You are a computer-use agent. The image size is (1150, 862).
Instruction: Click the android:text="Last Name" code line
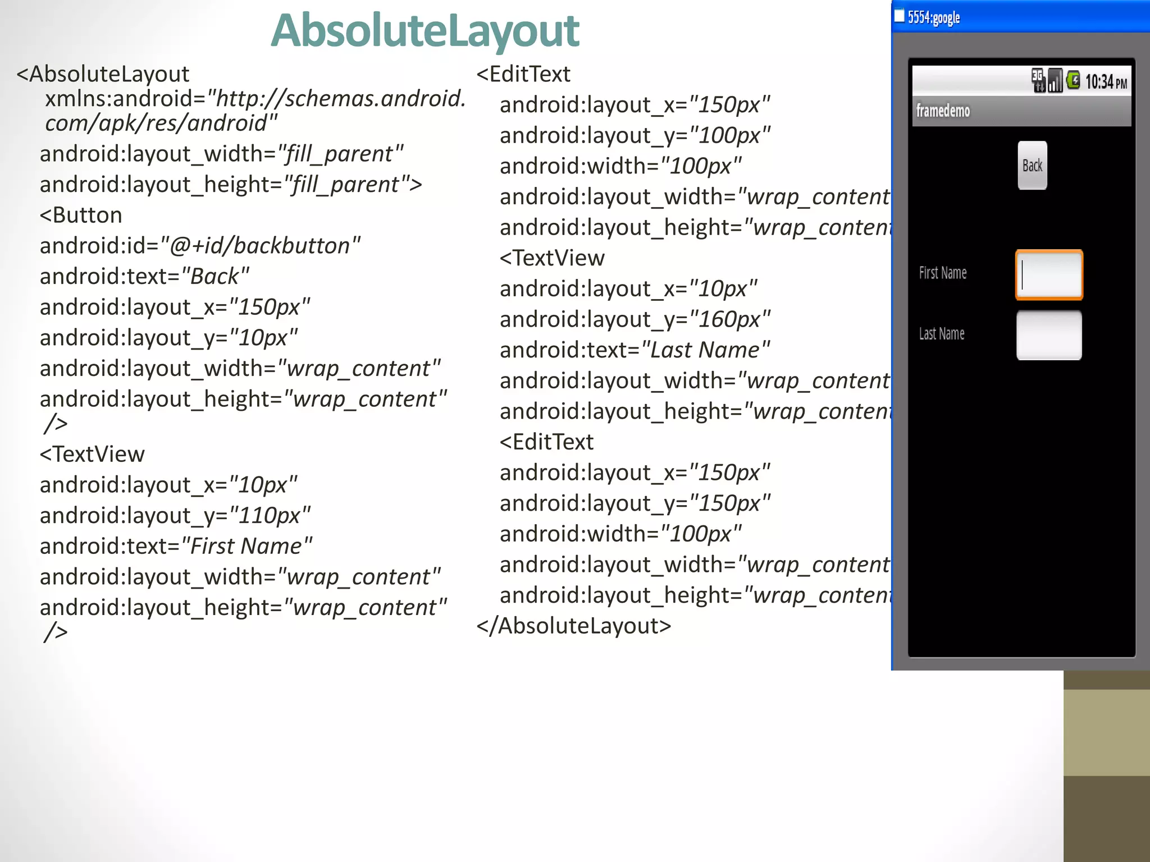635,350
